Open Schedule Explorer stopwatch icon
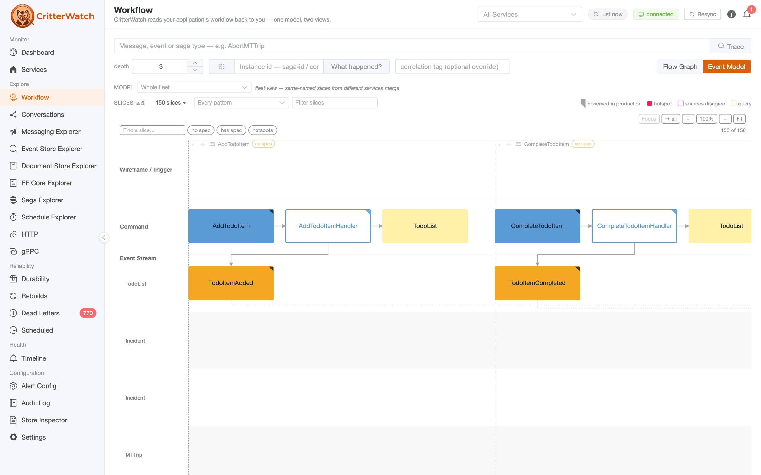The image size is (761, 475). pyautogui.click(x=13, y=217)
